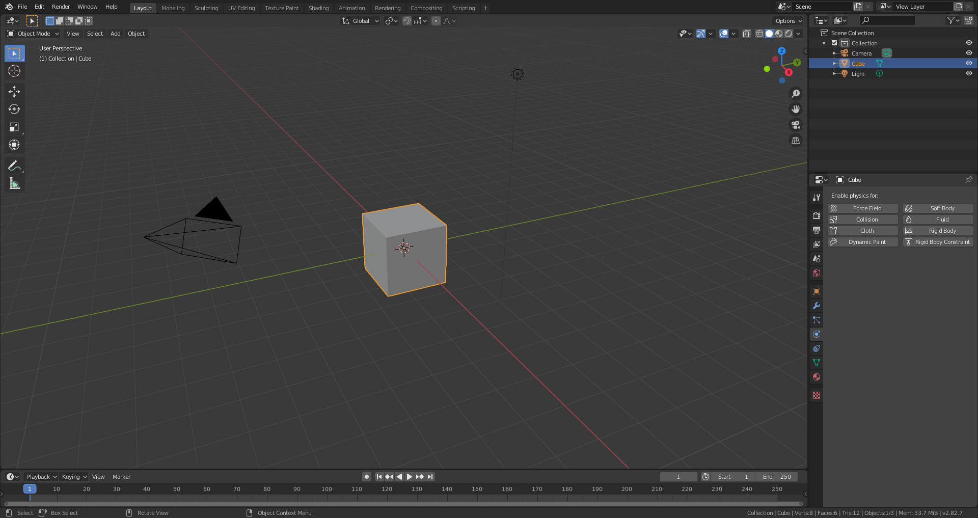Viewport: 978px width, 518px height.
Task: Toggle camera view icon in viewport
Action: [795, 125]
